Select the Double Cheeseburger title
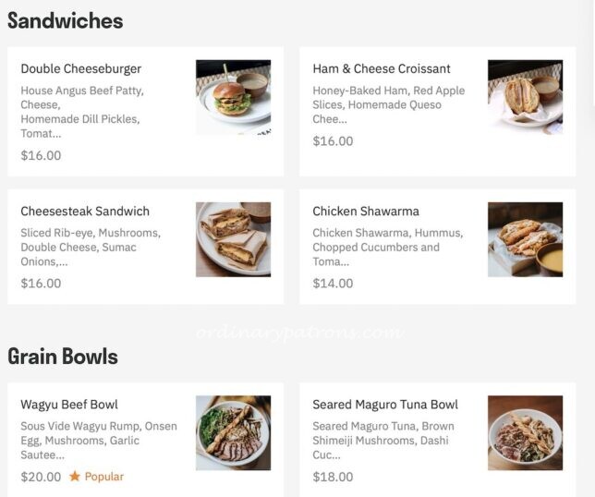Viewport: 595px width, 497px height. click(x=81, y=69)
